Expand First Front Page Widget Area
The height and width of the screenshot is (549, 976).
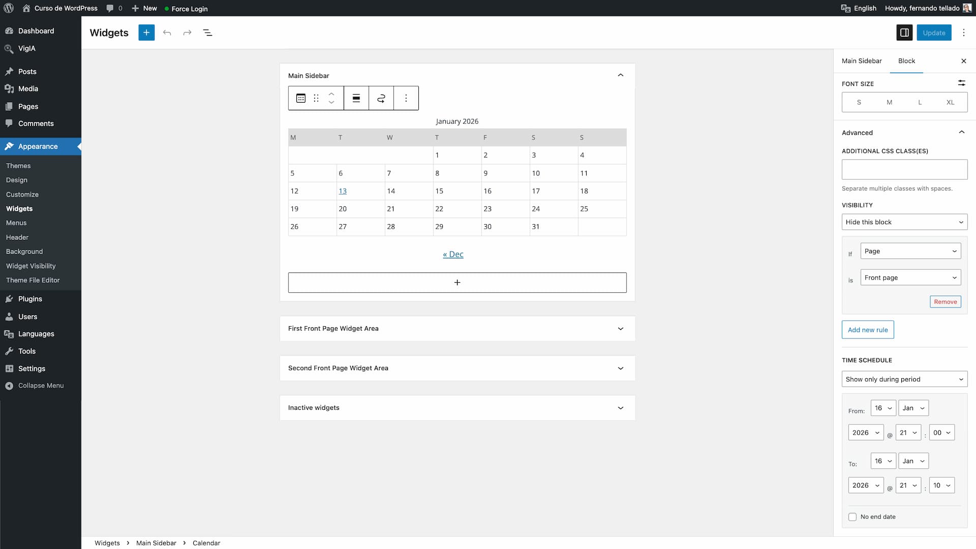pyautogui.click(x=457, y=328)
